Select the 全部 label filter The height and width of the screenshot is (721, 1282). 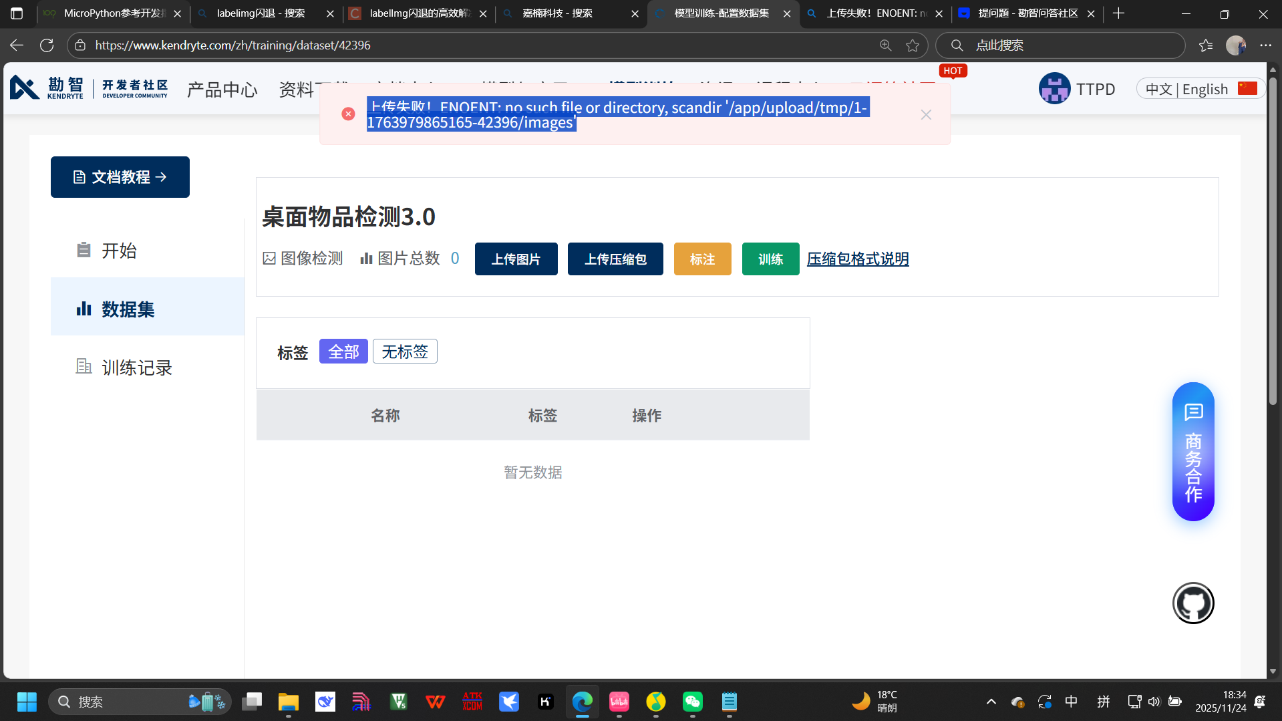(x=343, y=351)
